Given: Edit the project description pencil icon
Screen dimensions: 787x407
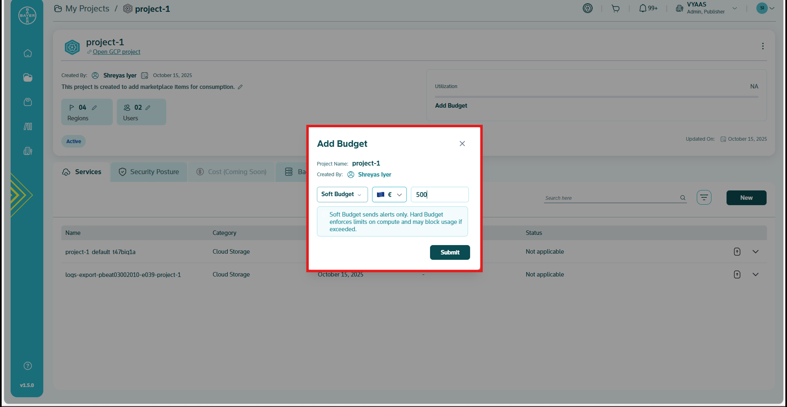Looking at the screenshot, I should (x=240, y=87).
